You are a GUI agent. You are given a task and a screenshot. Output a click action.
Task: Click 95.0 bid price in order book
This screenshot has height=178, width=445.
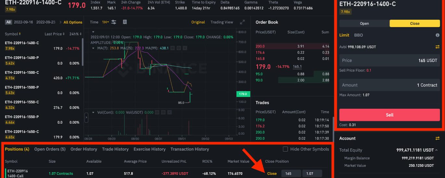[259, 74]
